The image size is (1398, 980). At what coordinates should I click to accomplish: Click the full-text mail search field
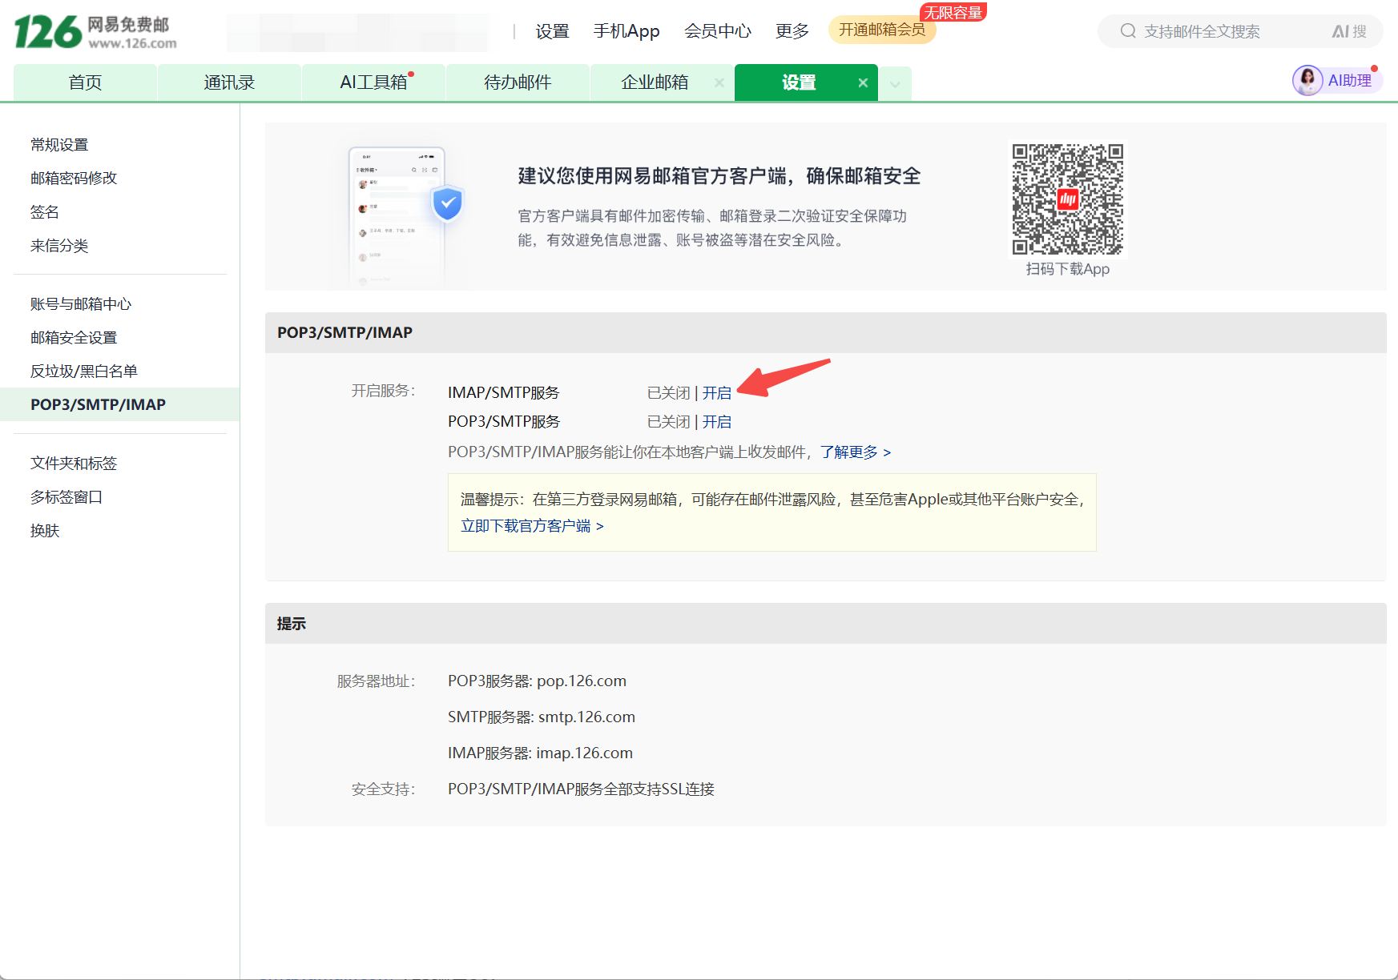(x=1226, y=31)
